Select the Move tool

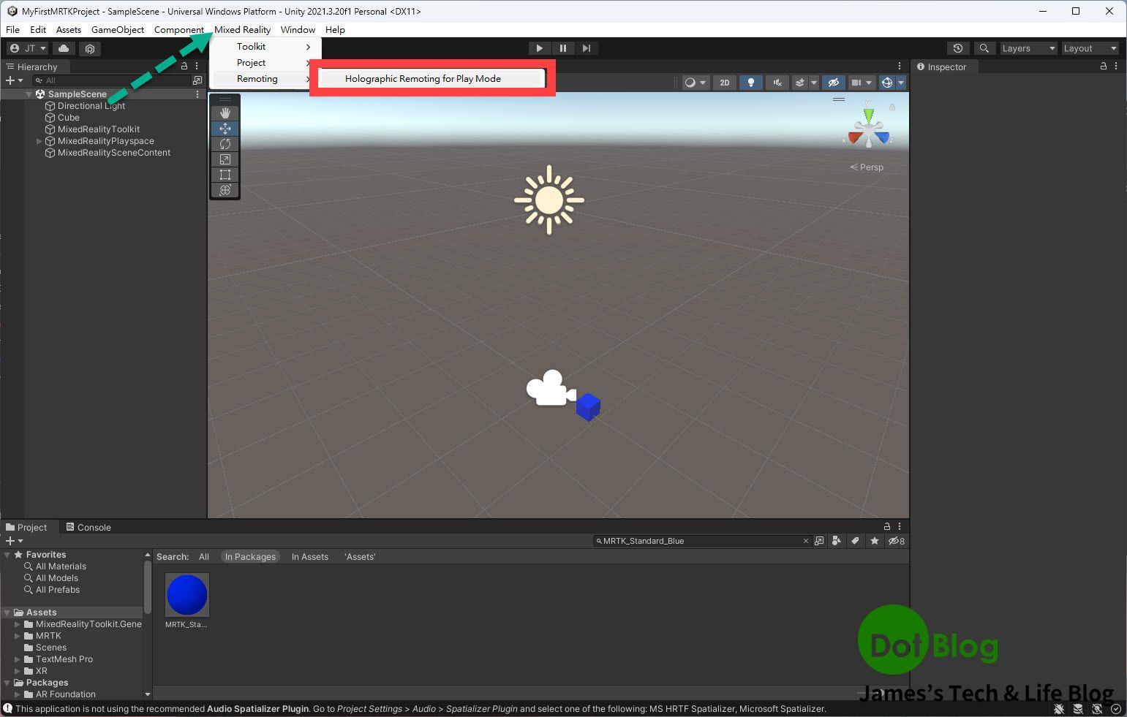click(x=225, y=128)
